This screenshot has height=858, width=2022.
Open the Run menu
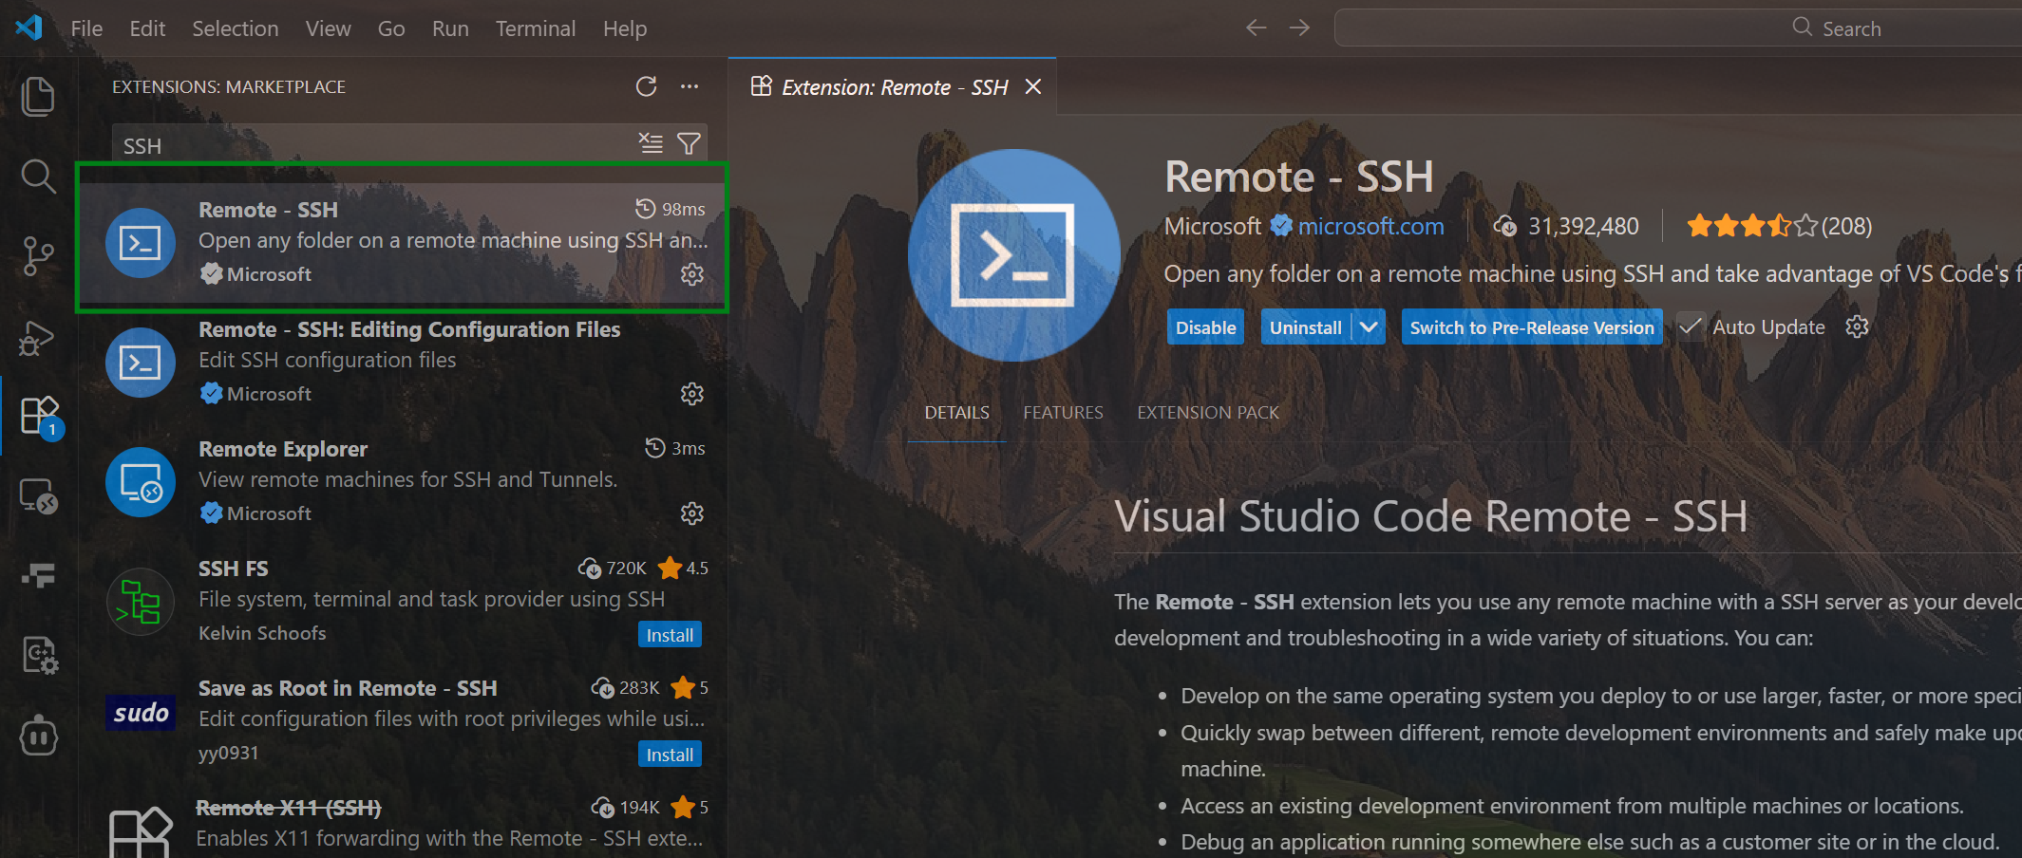tap(450, 28)
